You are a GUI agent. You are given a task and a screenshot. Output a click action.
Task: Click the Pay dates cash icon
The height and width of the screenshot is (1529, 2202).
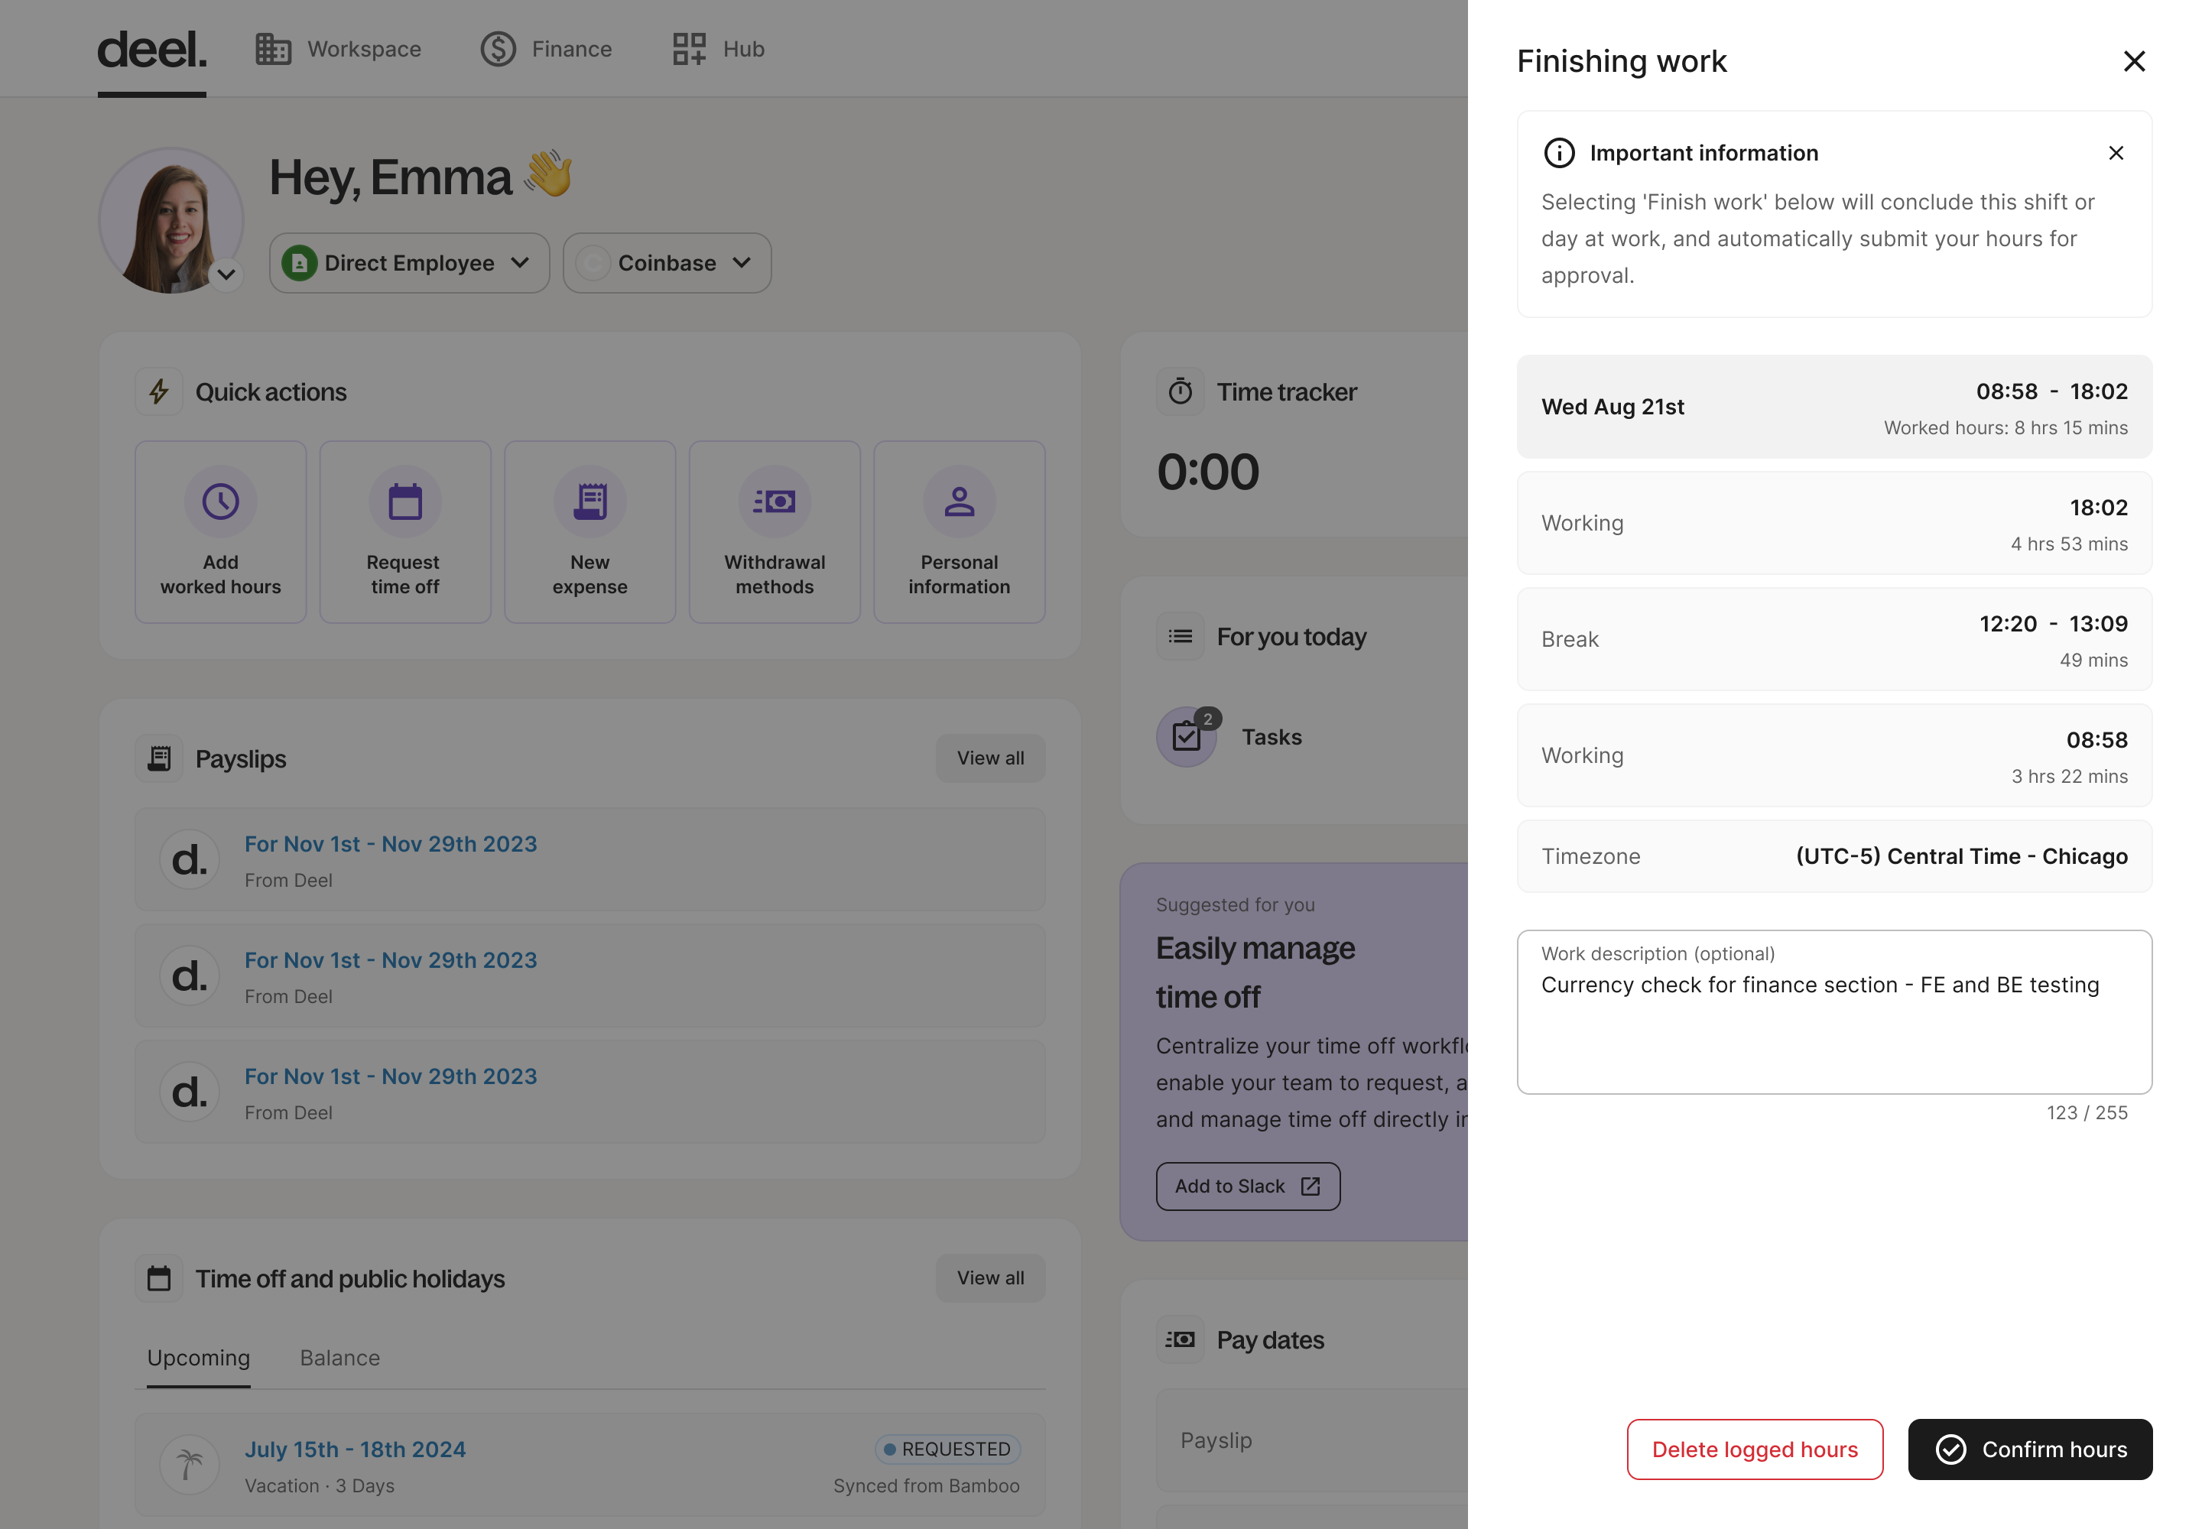(x=1180, y=1340)
